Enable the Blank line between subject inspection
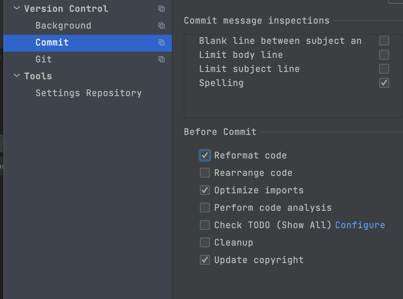Screen dimensions: 403x299 (384, 40)
